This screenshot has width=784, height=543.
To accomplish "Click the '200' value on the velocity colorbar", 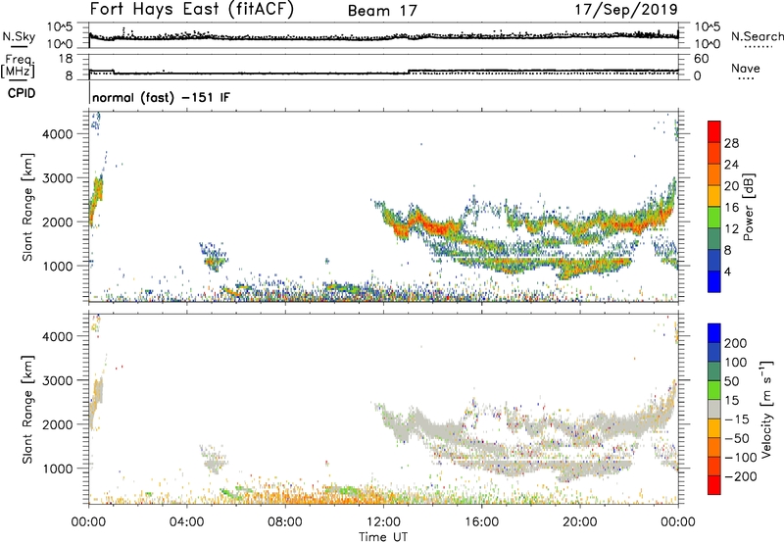I will [x=736, y=343].
